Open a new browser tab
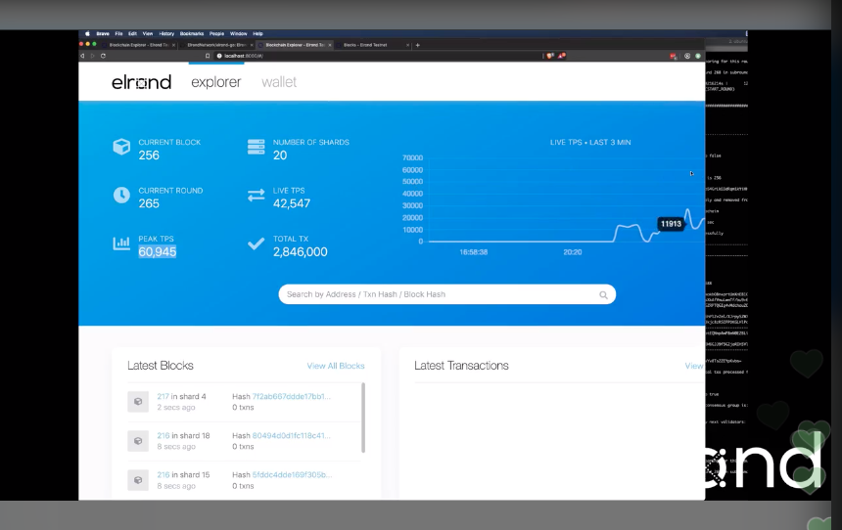 point(418,45)
